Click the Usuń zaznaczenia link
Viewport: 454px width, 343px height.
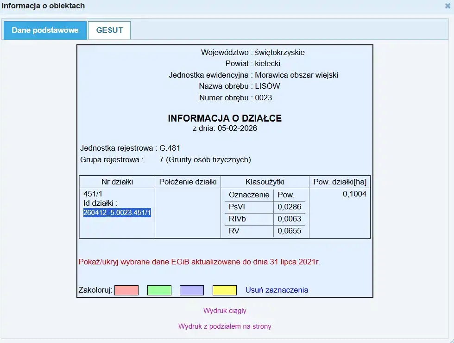[277, 290]
